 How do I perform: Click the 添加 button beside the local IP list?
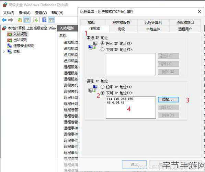[168, 56]
